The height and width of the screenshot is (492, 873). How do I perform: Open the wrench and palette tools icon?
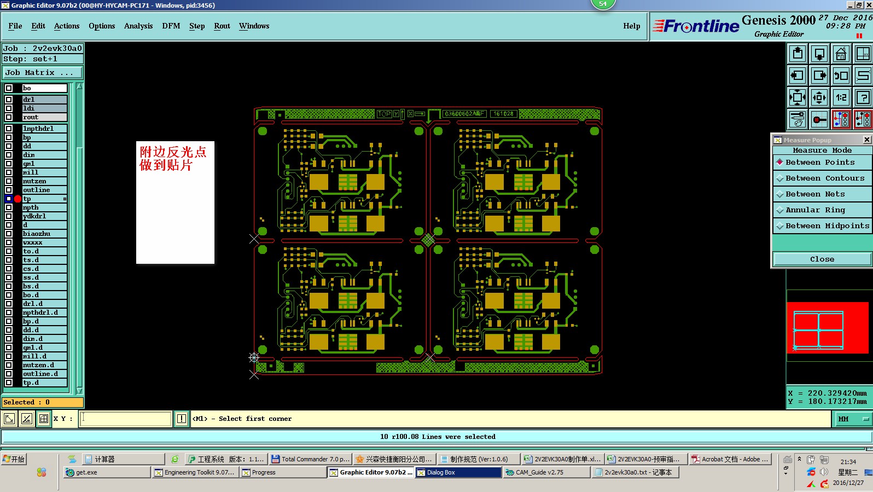798,119
